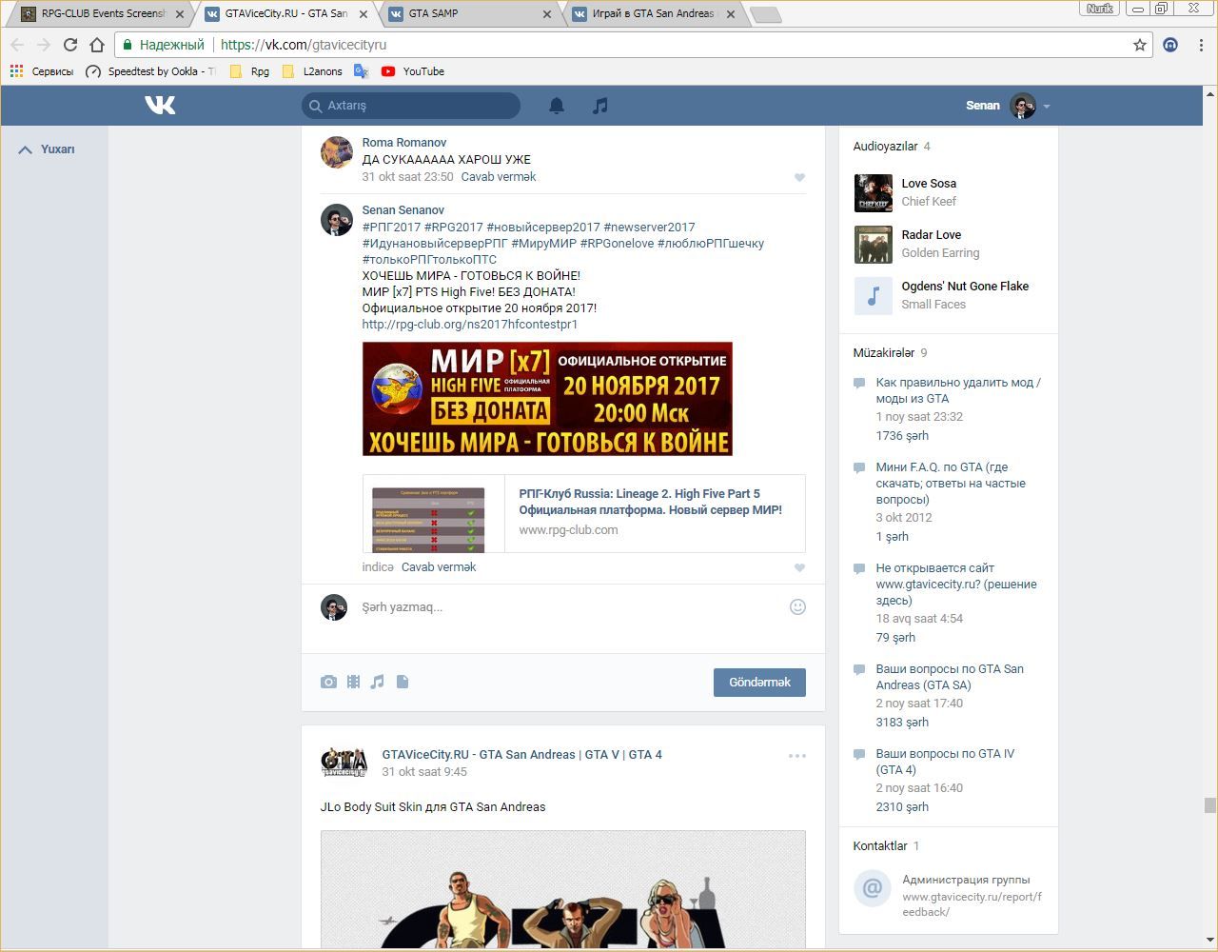This screenshot has width=1218, height=952.
Task: Open Ваши вопросы по GTA San Andreas discussion
Action: [950, 677]
